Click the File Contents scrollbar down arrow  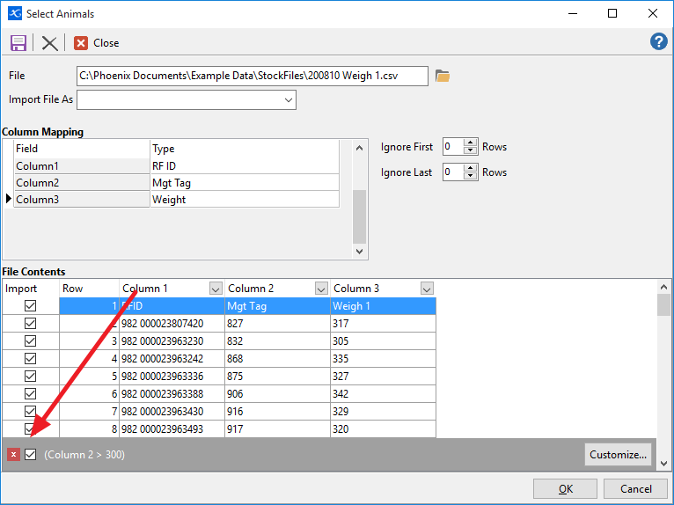663,464
